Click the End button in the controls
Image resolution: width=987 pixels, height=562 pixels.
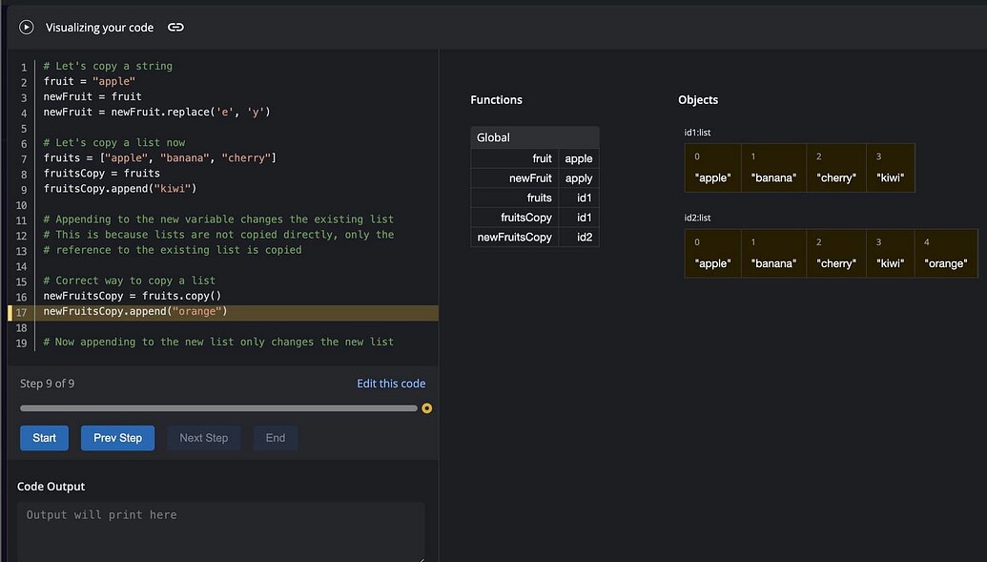pyautogui.click(x=275, y=437)
